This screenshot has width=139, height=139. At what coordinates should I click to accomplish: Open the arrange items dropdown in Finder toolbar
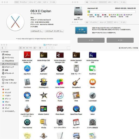(35, 48)
